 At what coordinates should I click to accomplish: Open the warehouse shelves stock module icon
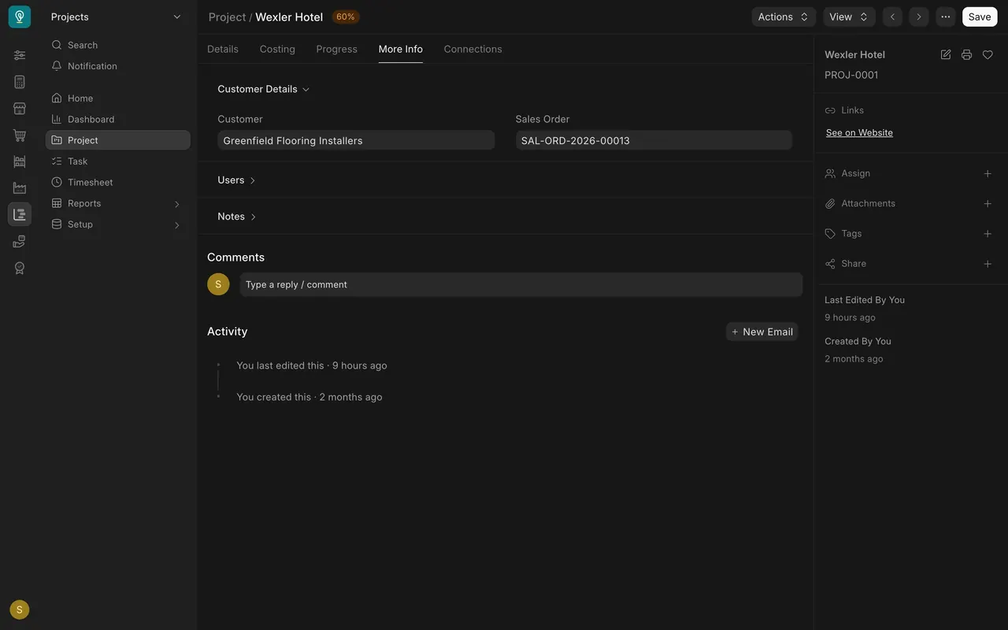(20, 161)
